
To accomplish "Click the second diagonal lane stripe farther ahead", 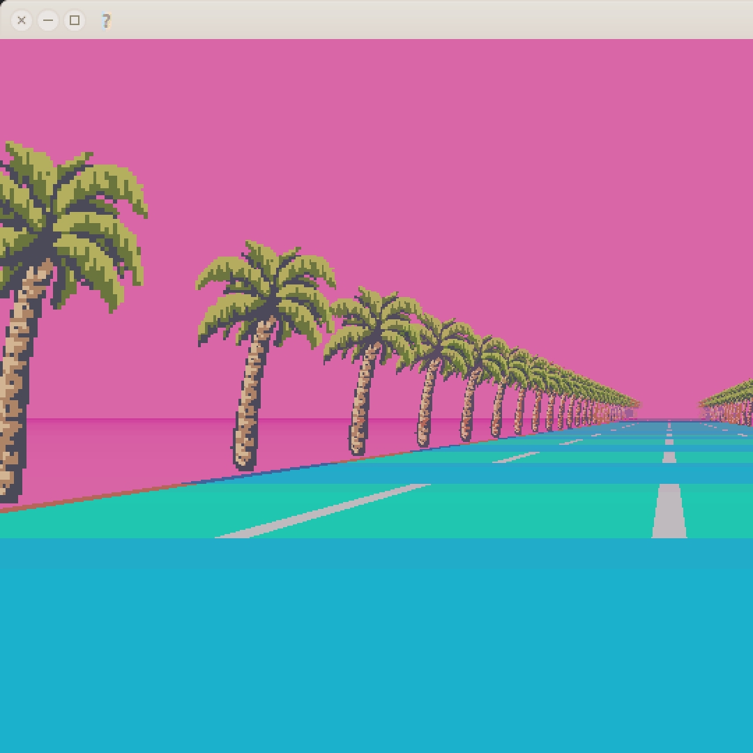I will tap(516, 457).
